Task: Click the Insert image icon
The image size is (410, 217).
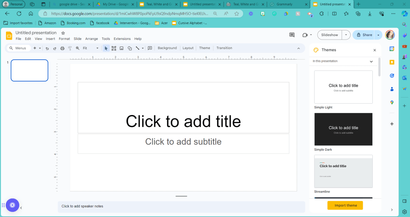Action: [x=122, y=48]
